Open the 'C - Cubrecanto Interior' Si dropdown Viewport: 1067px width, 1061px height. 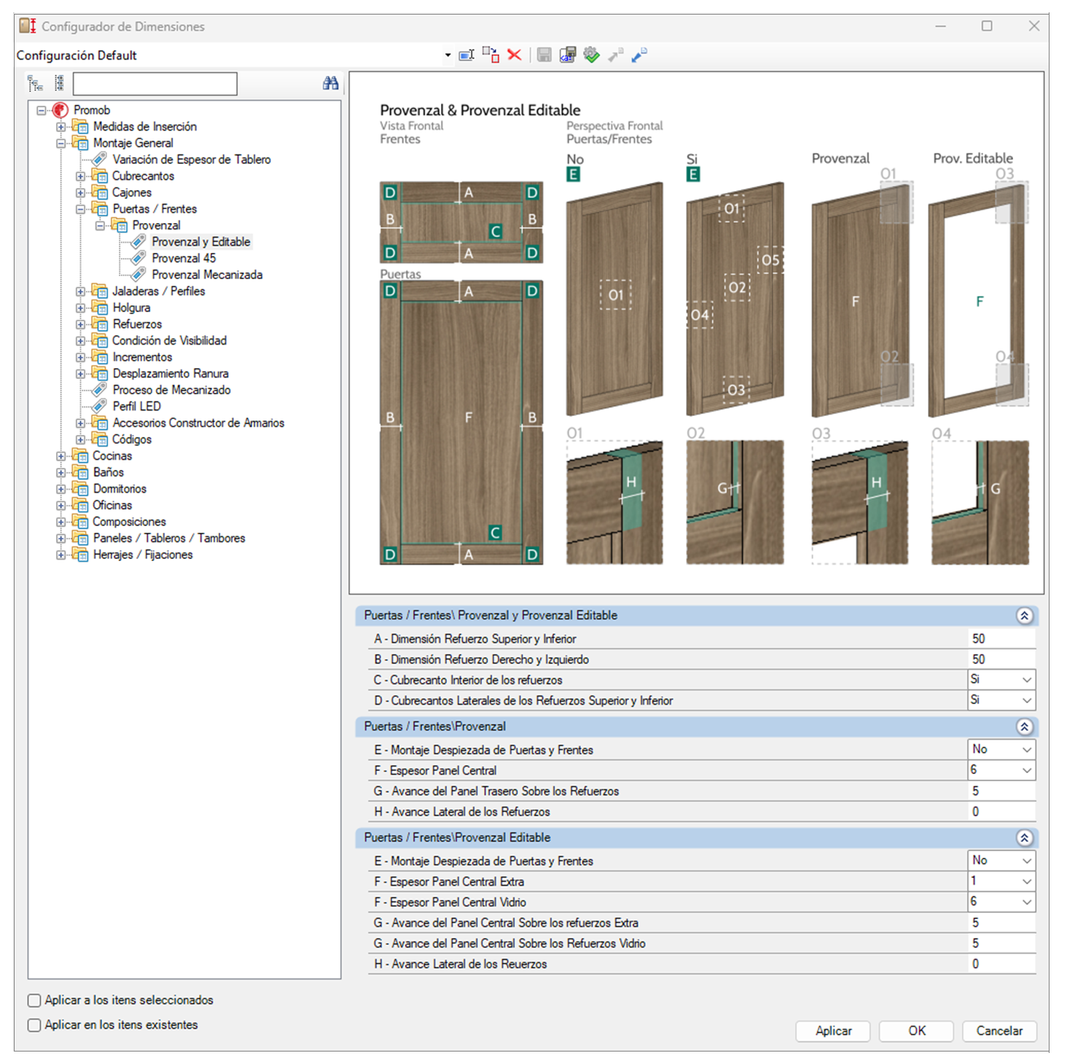point(1026,680)
